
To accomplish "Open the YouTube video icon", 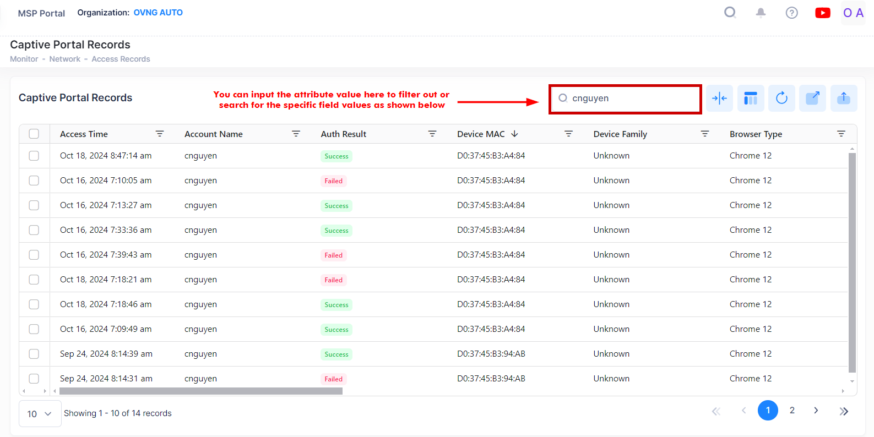I will click(822, 13).
